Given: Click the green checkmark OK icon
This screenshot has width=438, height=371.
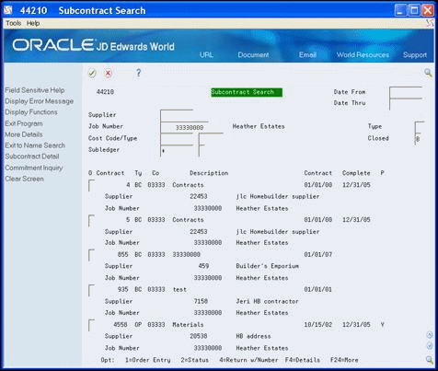Looking at the screenshot, I should pyautogui.click(x=92, y=73).
